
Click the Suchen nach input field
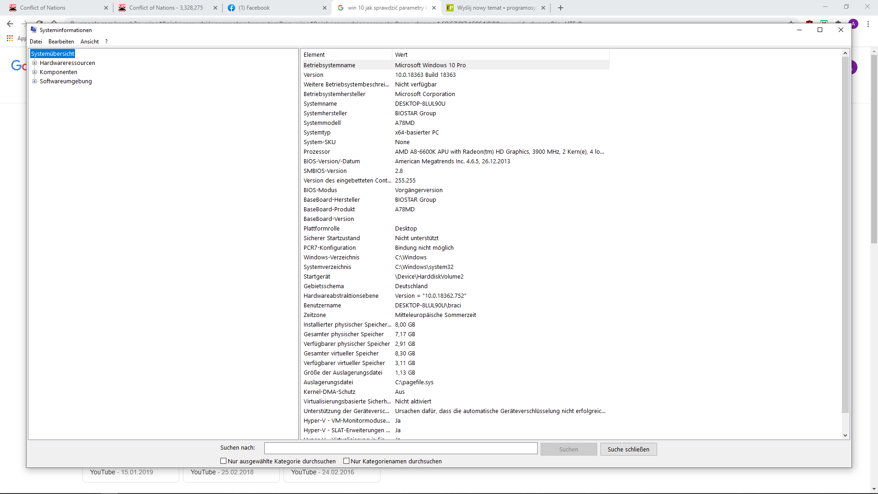(x=401, y=448)
